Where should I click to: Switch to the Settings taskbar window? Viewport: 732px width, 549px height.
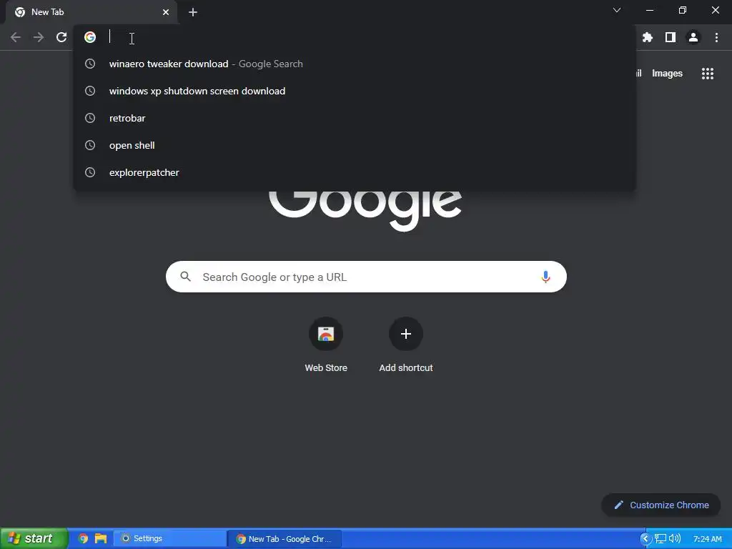pos(169,539)
